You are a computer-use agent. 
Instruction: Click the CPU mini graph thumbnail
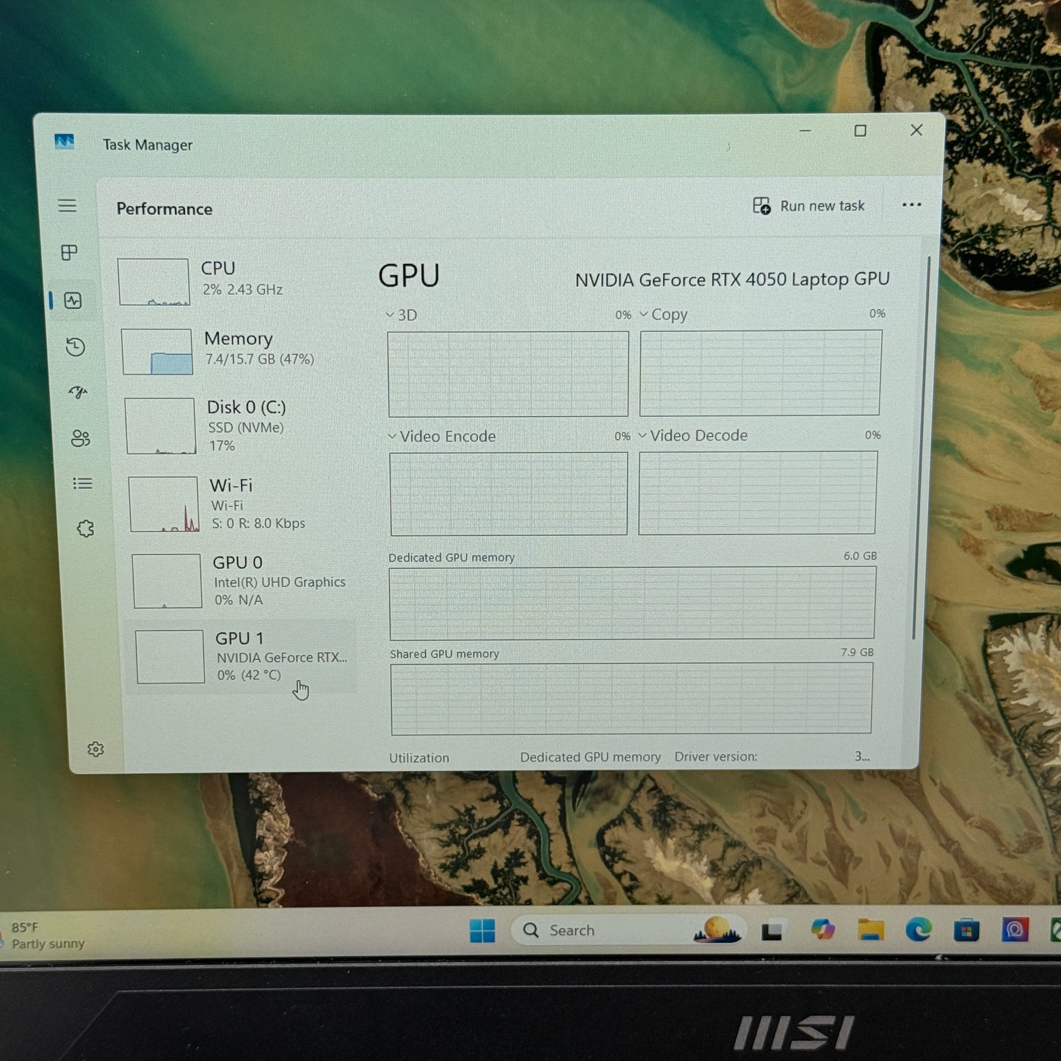153,281
